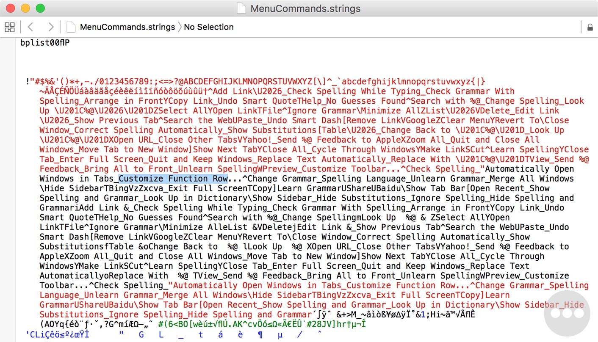Click the yellow minimize traffic light

25,7
